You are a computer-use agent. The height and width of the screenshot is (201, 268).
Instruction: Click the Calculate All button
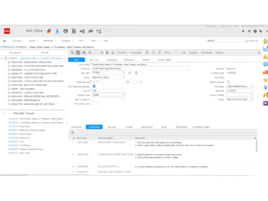[x=15, y=53]
